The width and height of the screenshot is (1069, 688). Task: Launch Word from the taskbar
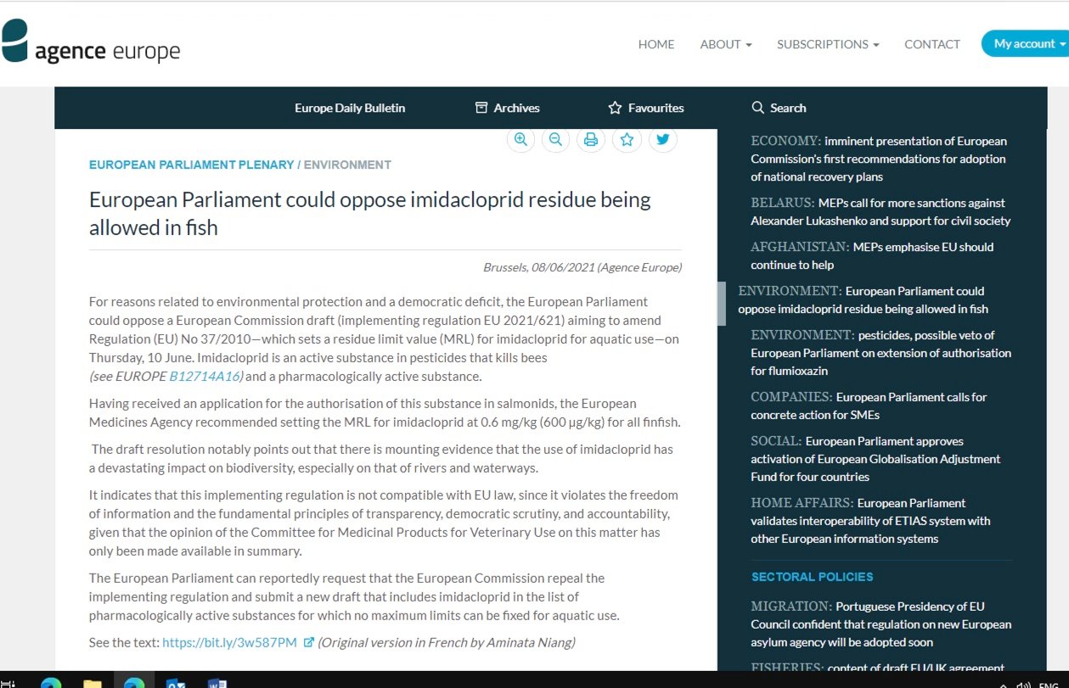pyautogui.click(x=217, y=681)
